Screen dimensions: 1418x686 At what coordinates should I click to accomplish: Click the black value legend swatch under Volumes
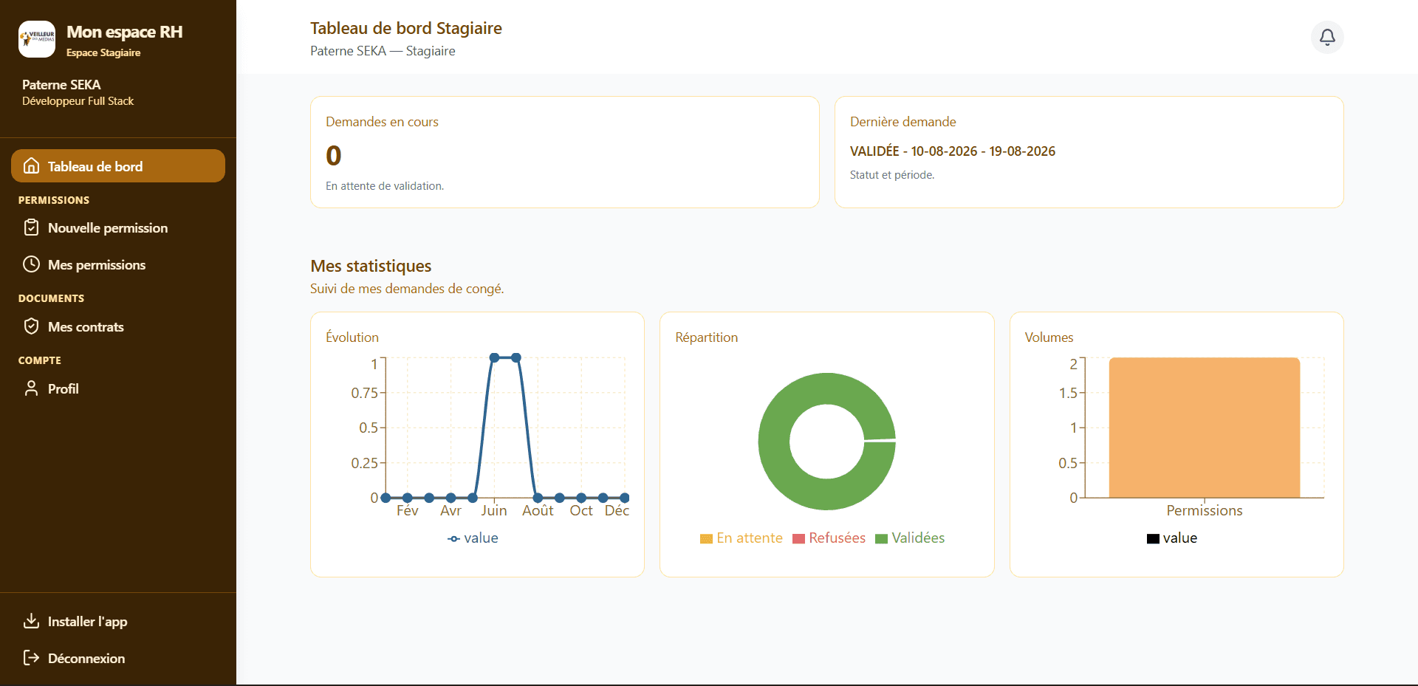point(1153,538)
